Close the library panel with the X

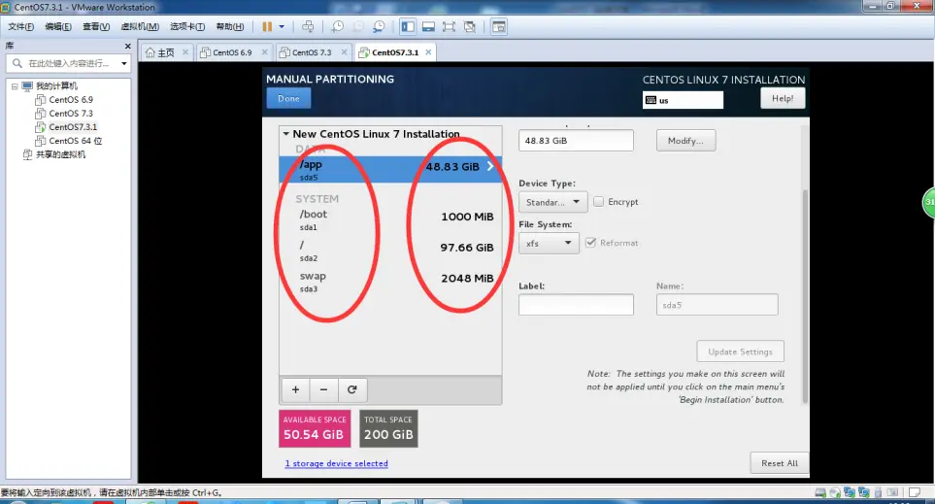tap(127, 46)
